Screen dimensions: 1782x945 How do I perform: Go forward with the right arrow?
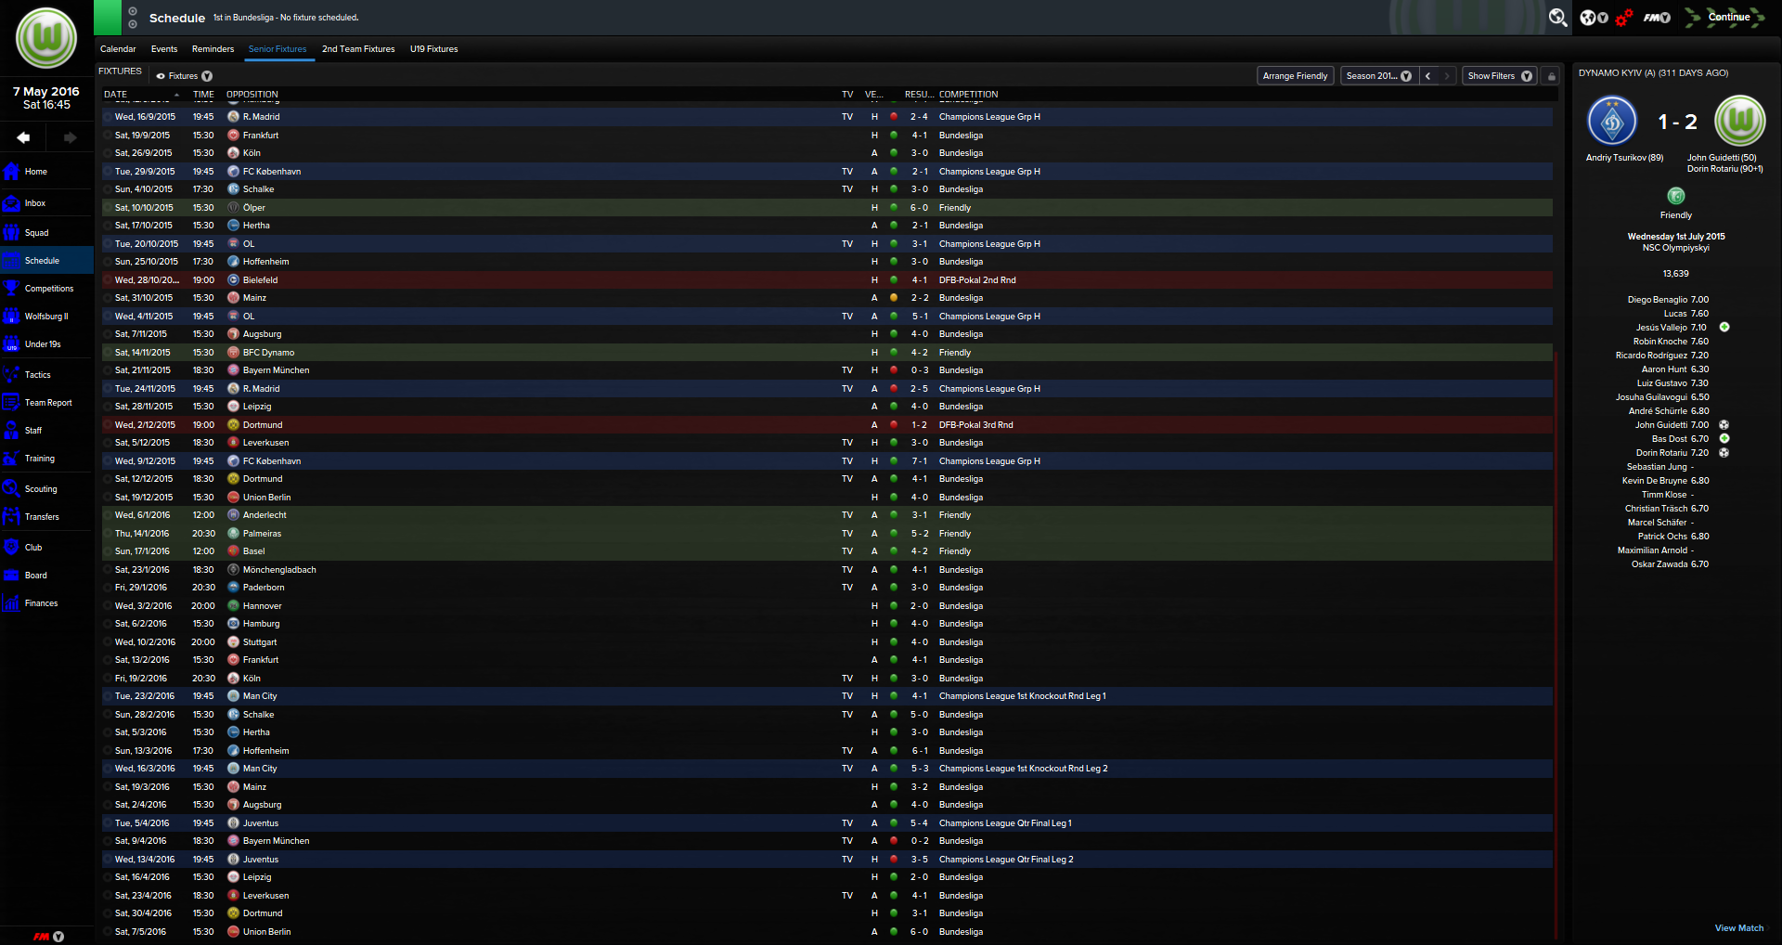pyautogui.click(x=70, y=137)
